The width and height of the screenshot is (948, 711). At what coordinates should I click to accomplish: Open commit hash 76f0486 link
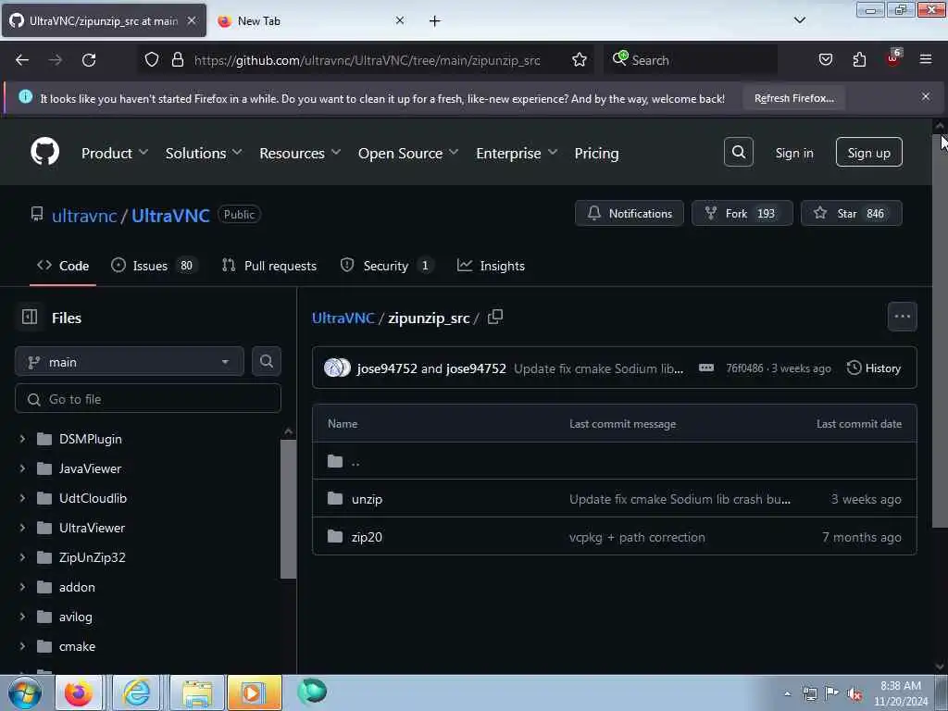(744, 368)
